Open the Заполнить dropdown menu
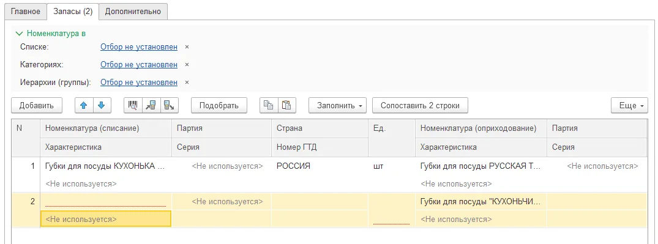Screen dimensions: 658x244 coord(337,105)
